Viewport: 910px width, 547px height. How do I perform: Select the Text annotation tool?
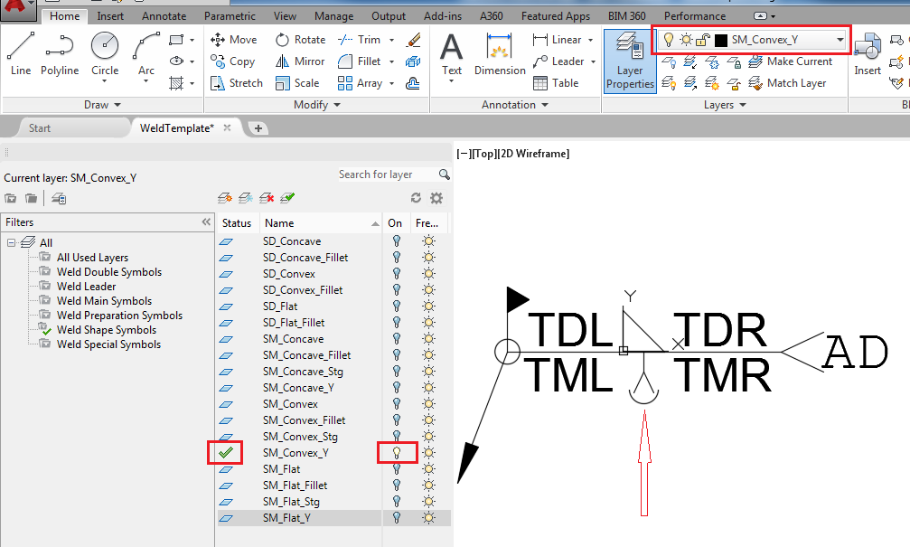452,53
